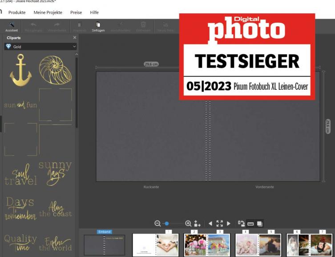The width and height of the screenshot is (335, 257).
Task: Select the 'Explore the world' clipart
Action: [55, 244]
